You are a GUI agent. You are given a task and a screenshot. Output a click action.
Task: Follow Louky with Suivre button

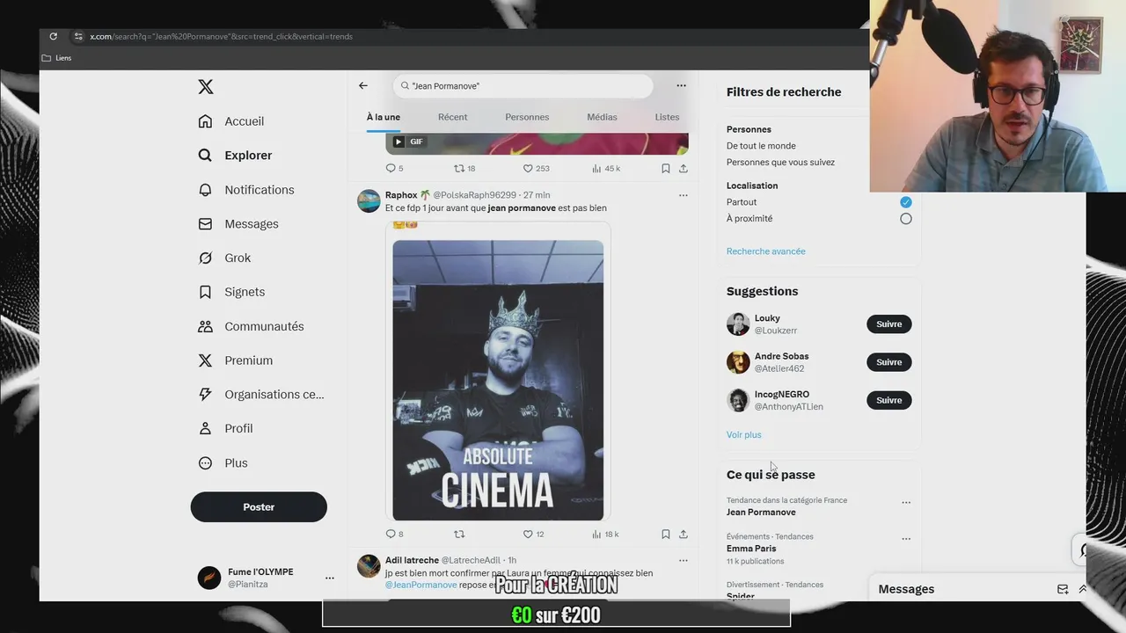[x=889, y=324]
